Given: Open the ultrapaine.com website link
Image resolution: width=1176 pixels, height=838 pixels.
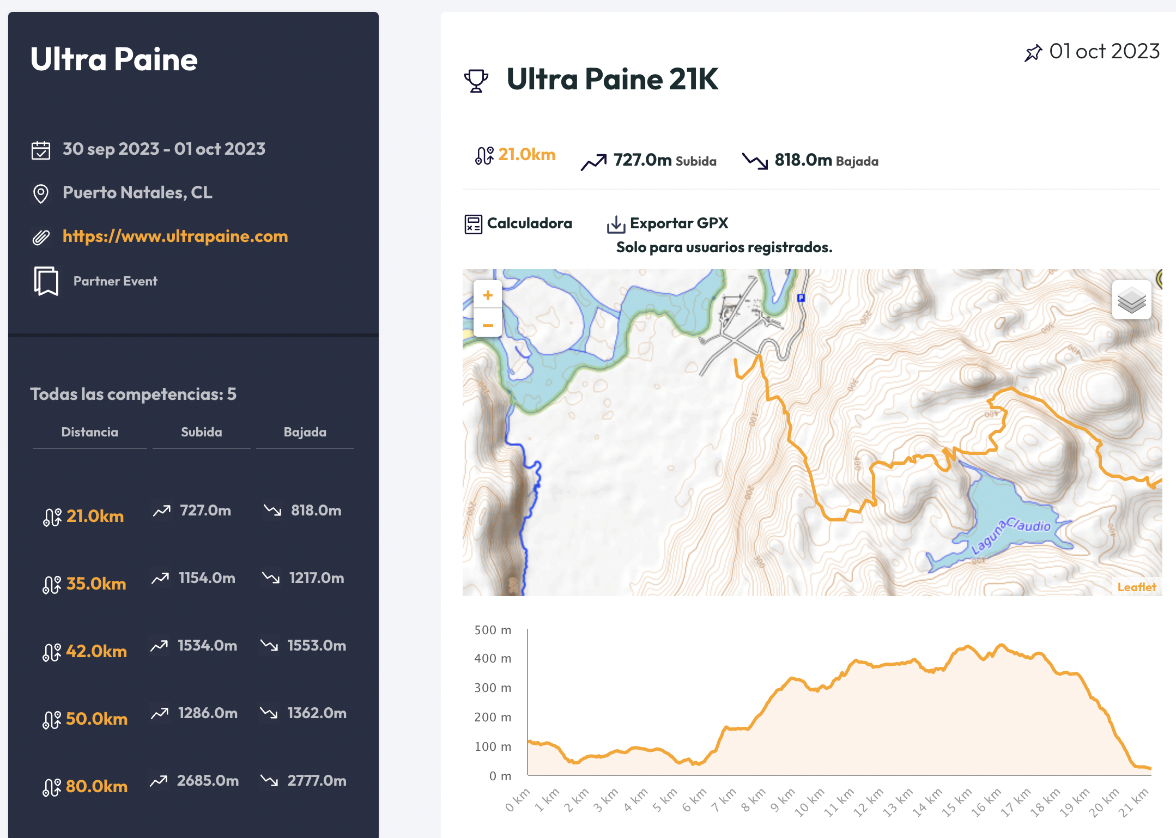Looking at the screenshot, I should pyautogui.click(x=175, y=236).
